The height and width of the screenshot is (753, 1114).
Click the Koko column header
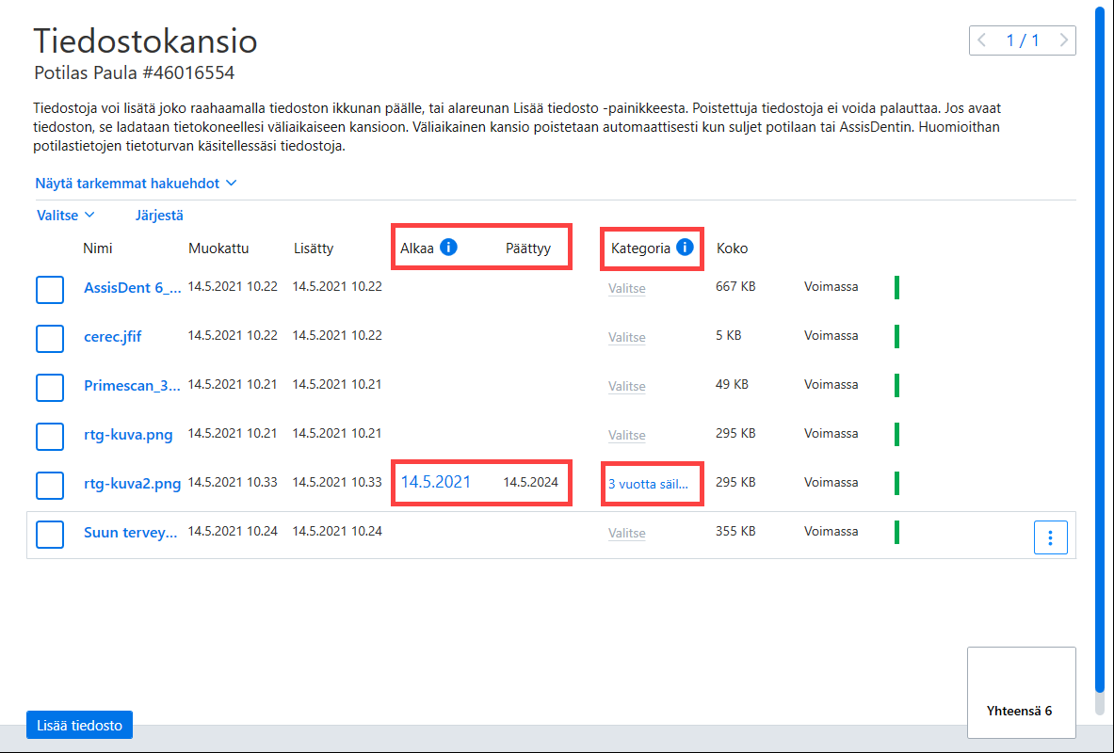pos(732,248)
